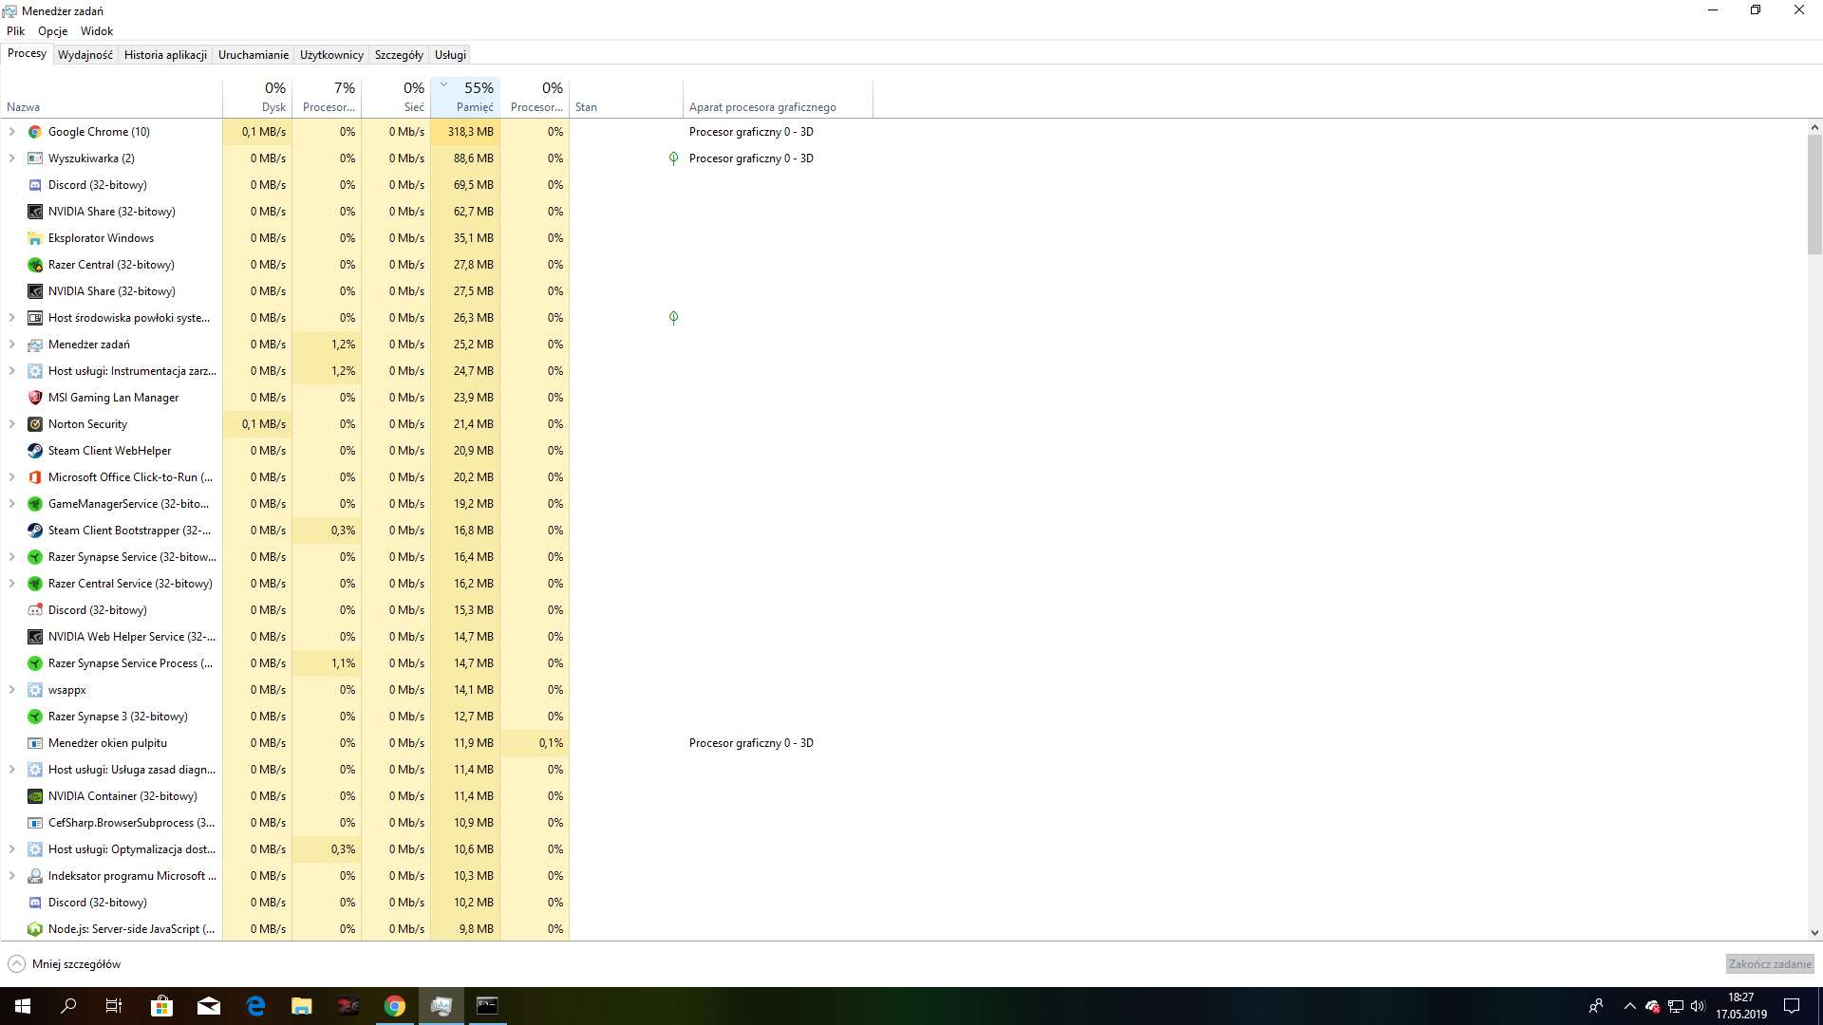The image size is (1823, 1025).
Task: Open the Widok menu
Action: click(x=97, y=31)
